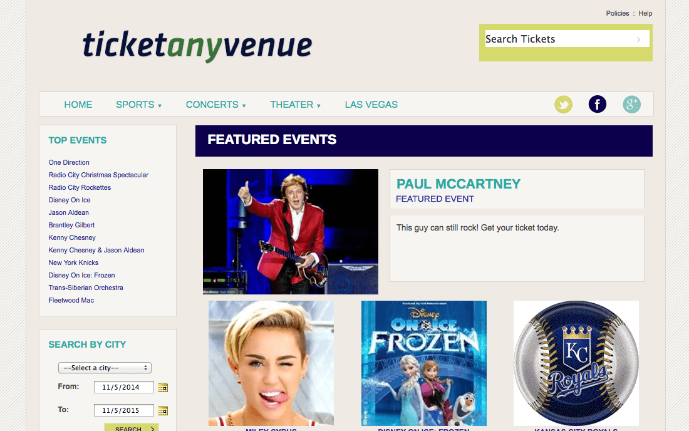Open the Select a city dropdown

tap(105, 368)
